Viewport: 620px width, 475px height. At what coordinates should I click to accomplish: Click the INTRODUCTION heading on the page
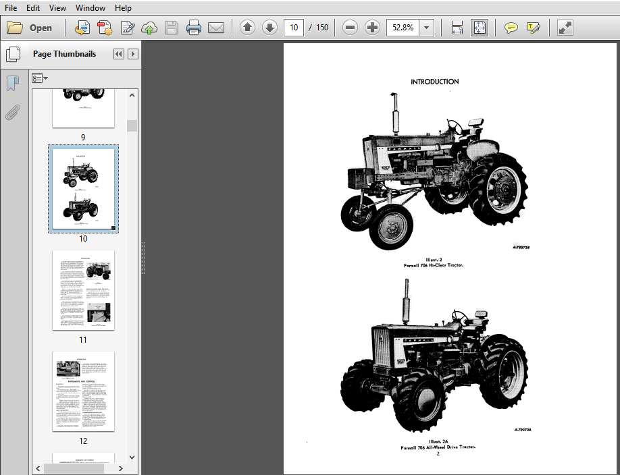pos(434,82)
